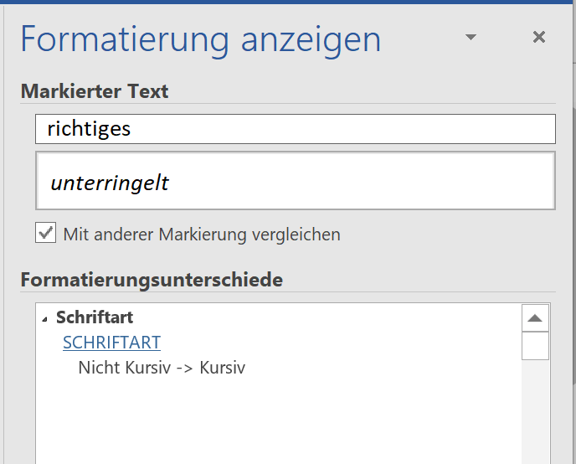Click the word richtiges in the sample

point(89,129)
